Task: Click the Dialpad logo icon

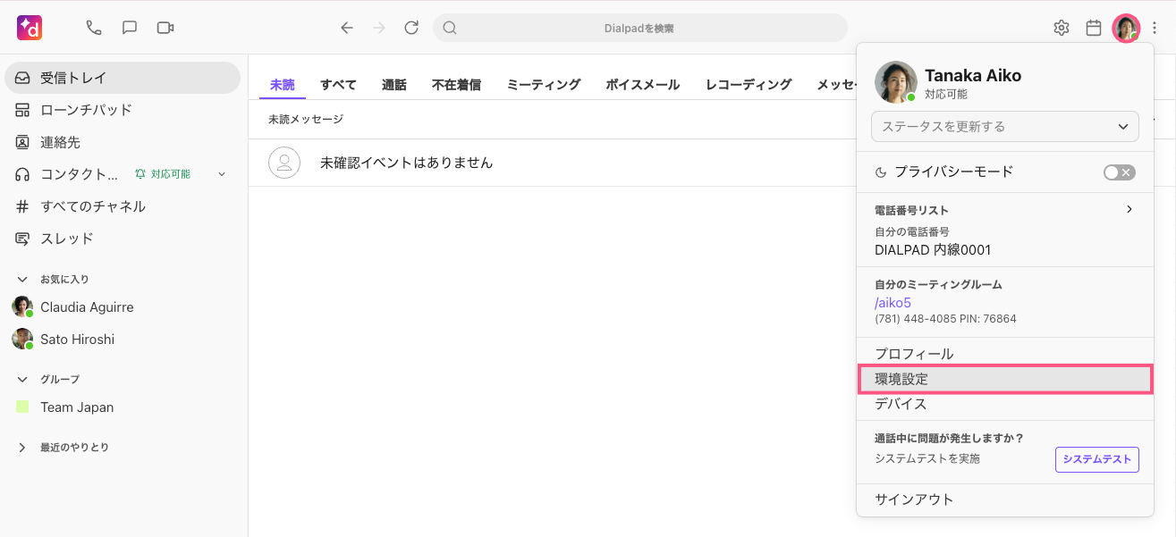Action: tap(30, 28)
